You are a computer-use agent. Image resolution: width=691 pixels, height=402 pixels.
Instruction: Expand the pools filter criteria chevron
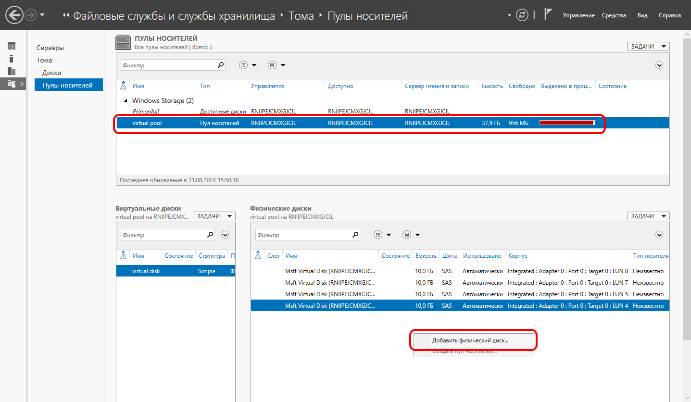[659, 65]
